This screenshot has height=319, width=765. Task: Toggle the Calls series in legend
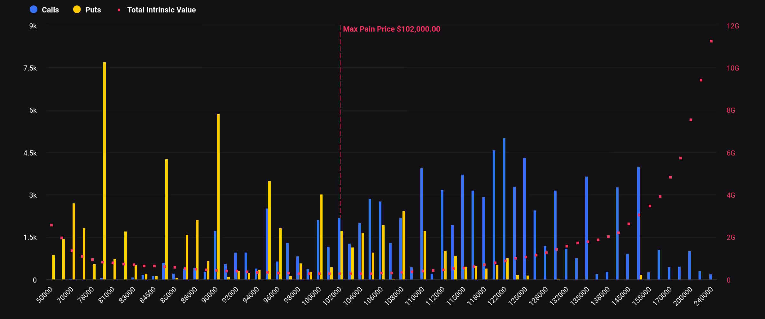click(x=50, y=10)
